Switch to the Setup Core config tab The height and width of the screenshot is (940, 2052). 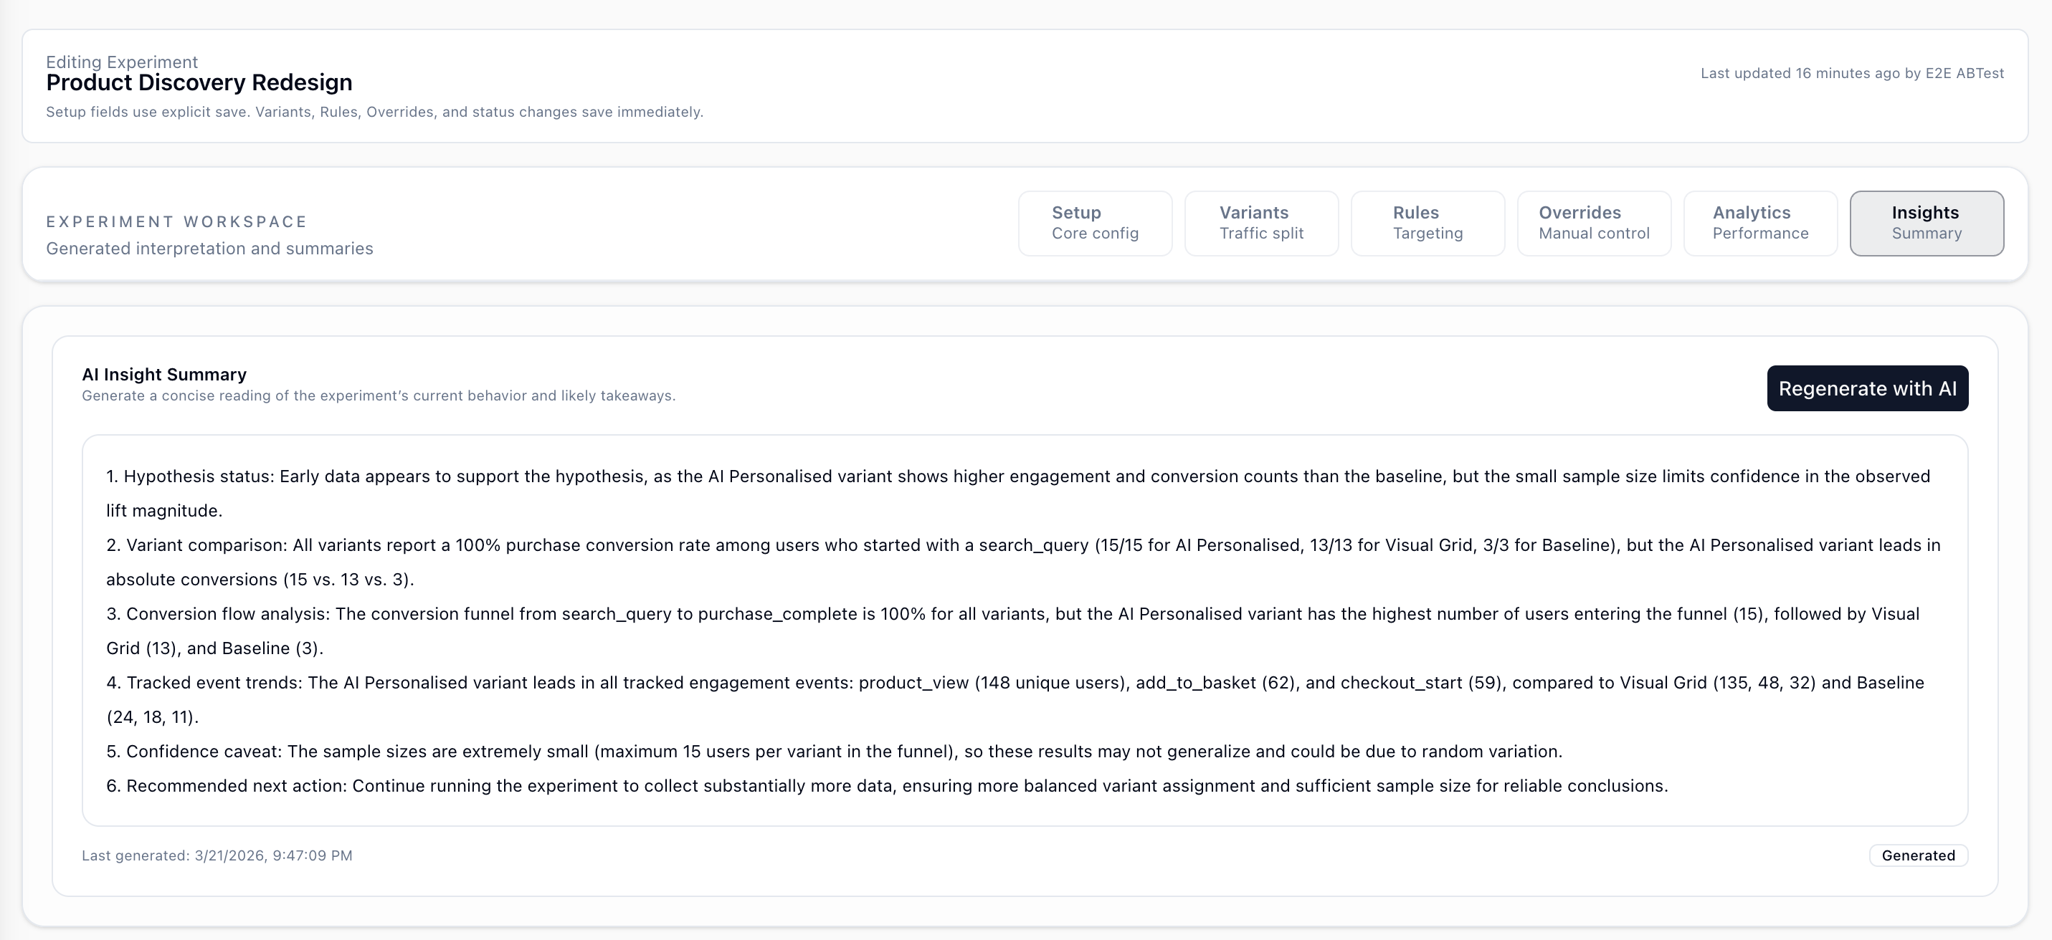(1095, 223)
